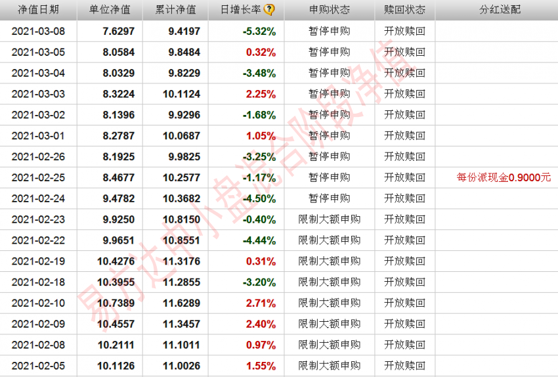The height and width of the screenshot is (377, 558).
Task: Select date cell 2021-02-05
Action: point(39,366)
